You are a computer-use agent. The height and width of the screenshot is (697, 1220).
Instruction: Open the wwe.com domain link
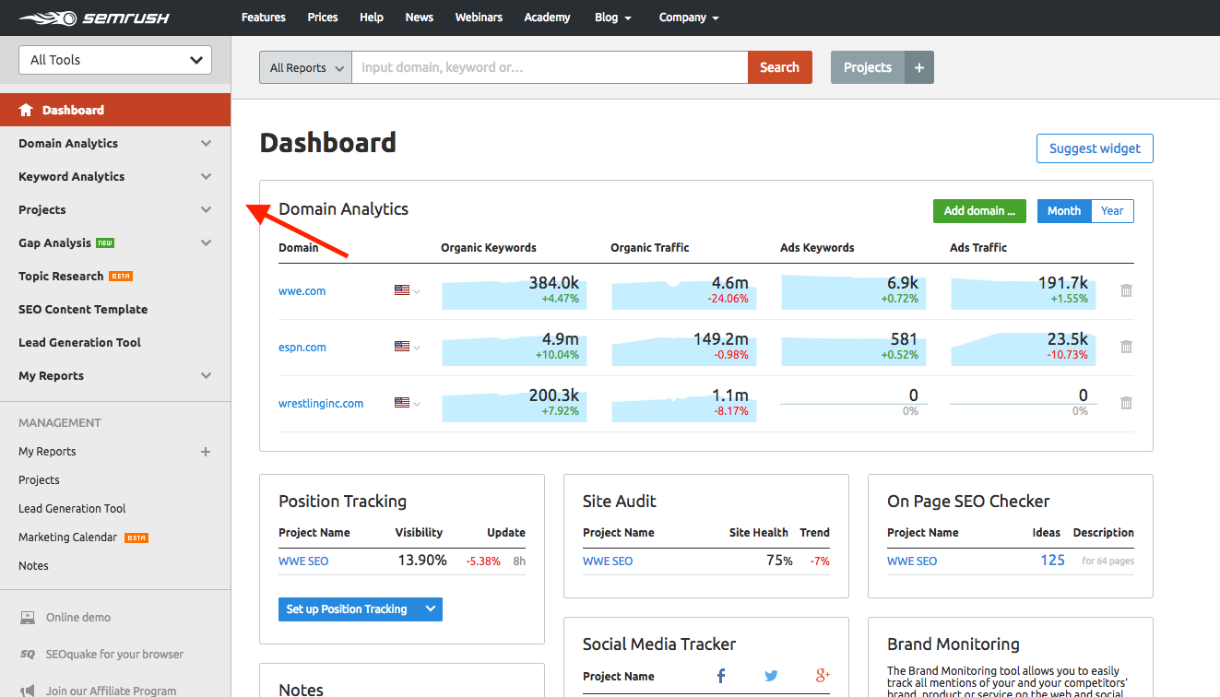click(302, 291)
